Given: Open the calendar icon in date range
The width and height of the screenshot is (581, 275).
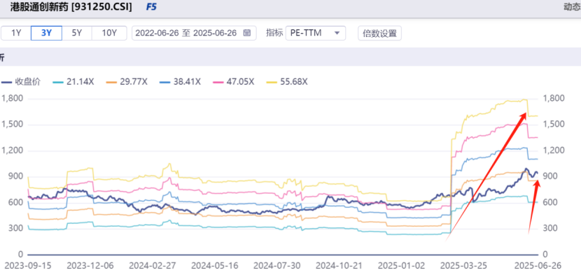Looking at the screenshot, I should pyautogui.click(x=247, y=33).
